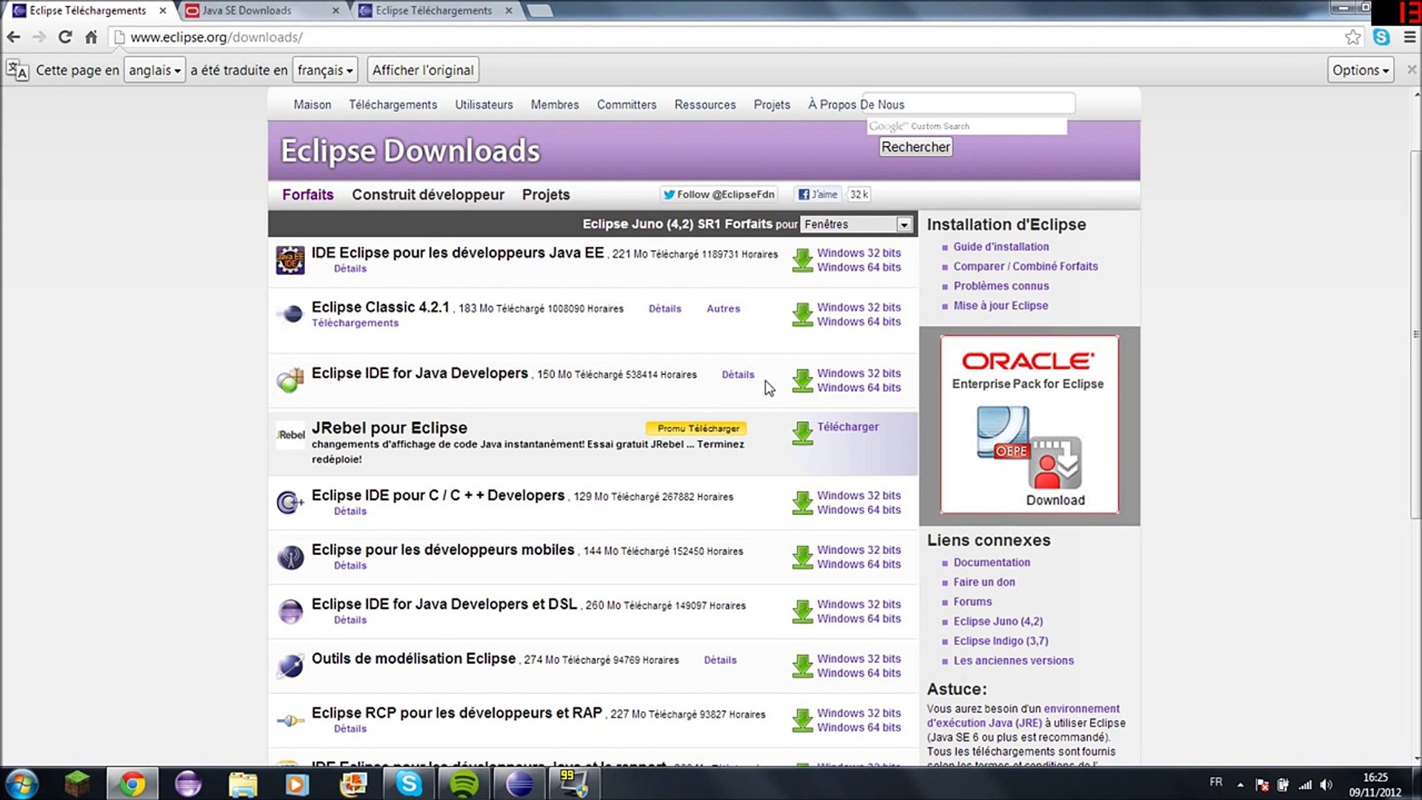1422x800 pixels.
Task: Click the Modeling Tools package icon
Action: [290, 666]
